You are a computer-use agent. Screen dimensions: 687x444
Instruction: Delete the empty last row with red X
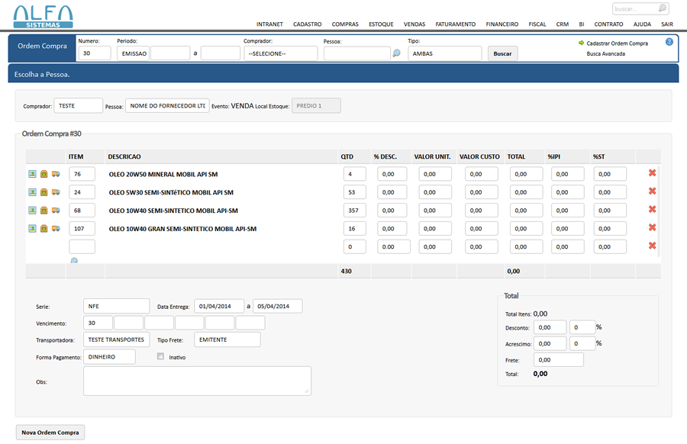(x=653, y=246)
